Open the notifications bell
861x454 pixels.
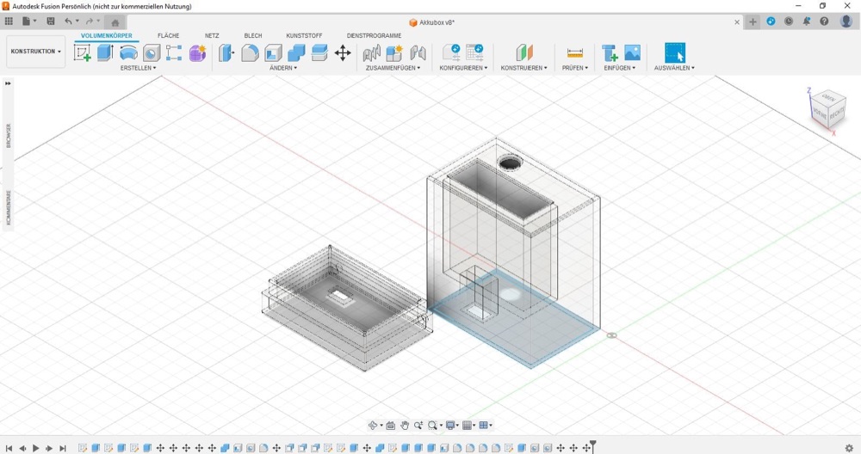click(x=807, y=21)
